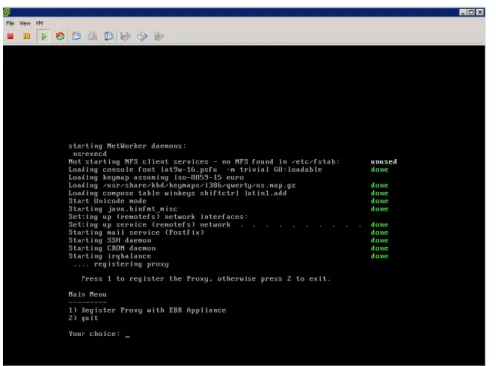Click green 'done' beside Loading console font
496x366 pixels.
379,170
